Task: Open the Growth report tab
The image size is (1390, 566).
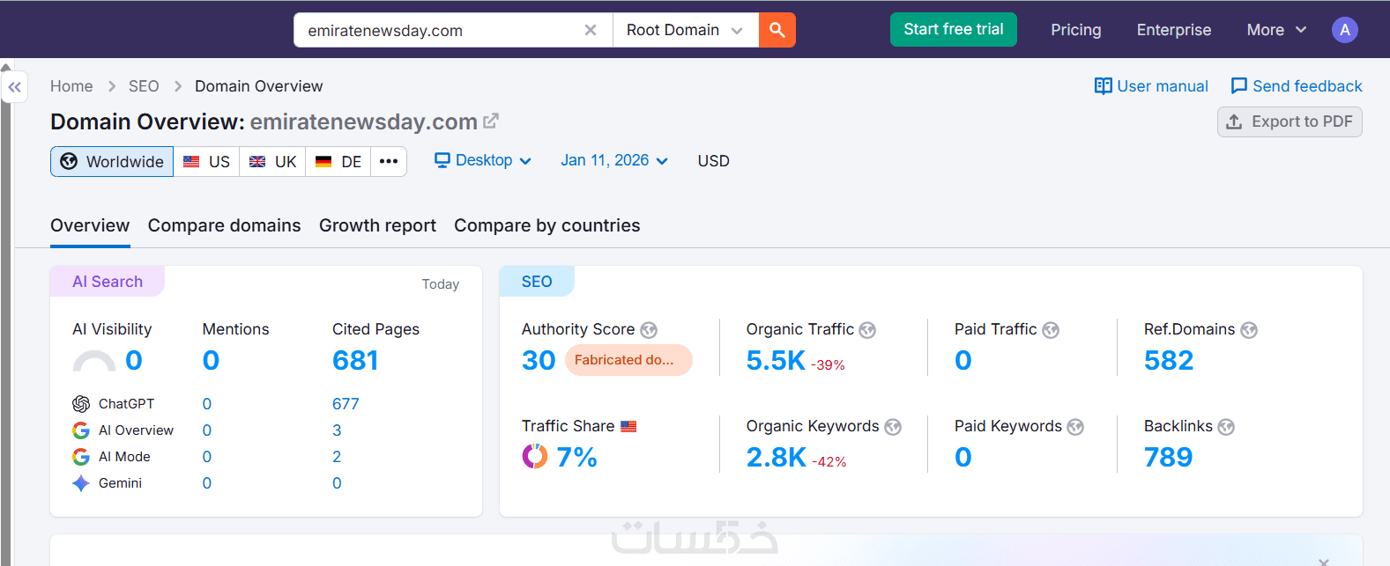Action: pos(377,225)
